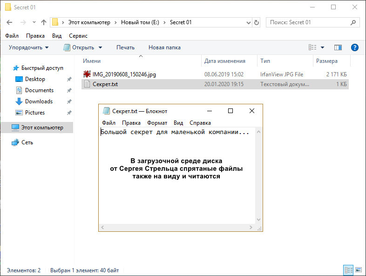Click the IrfanView icon of the JPG file
This screenshot has height=276, width=366.
[x=87, y=74]
